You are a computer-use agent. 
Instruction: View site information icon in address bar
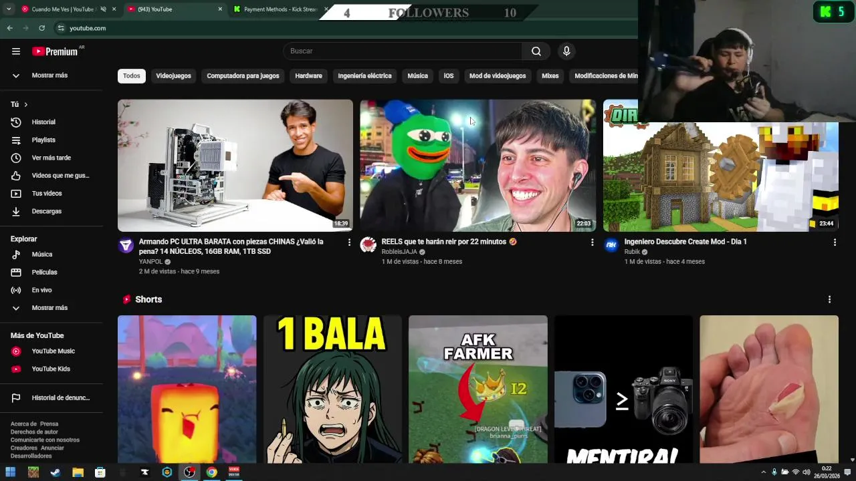point(61,28)
